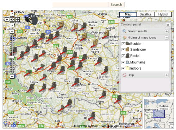This screenshot has width=176, height=130.
Task: Toggle the Sandstone icons checkbox
Action: tap(123, 50)
